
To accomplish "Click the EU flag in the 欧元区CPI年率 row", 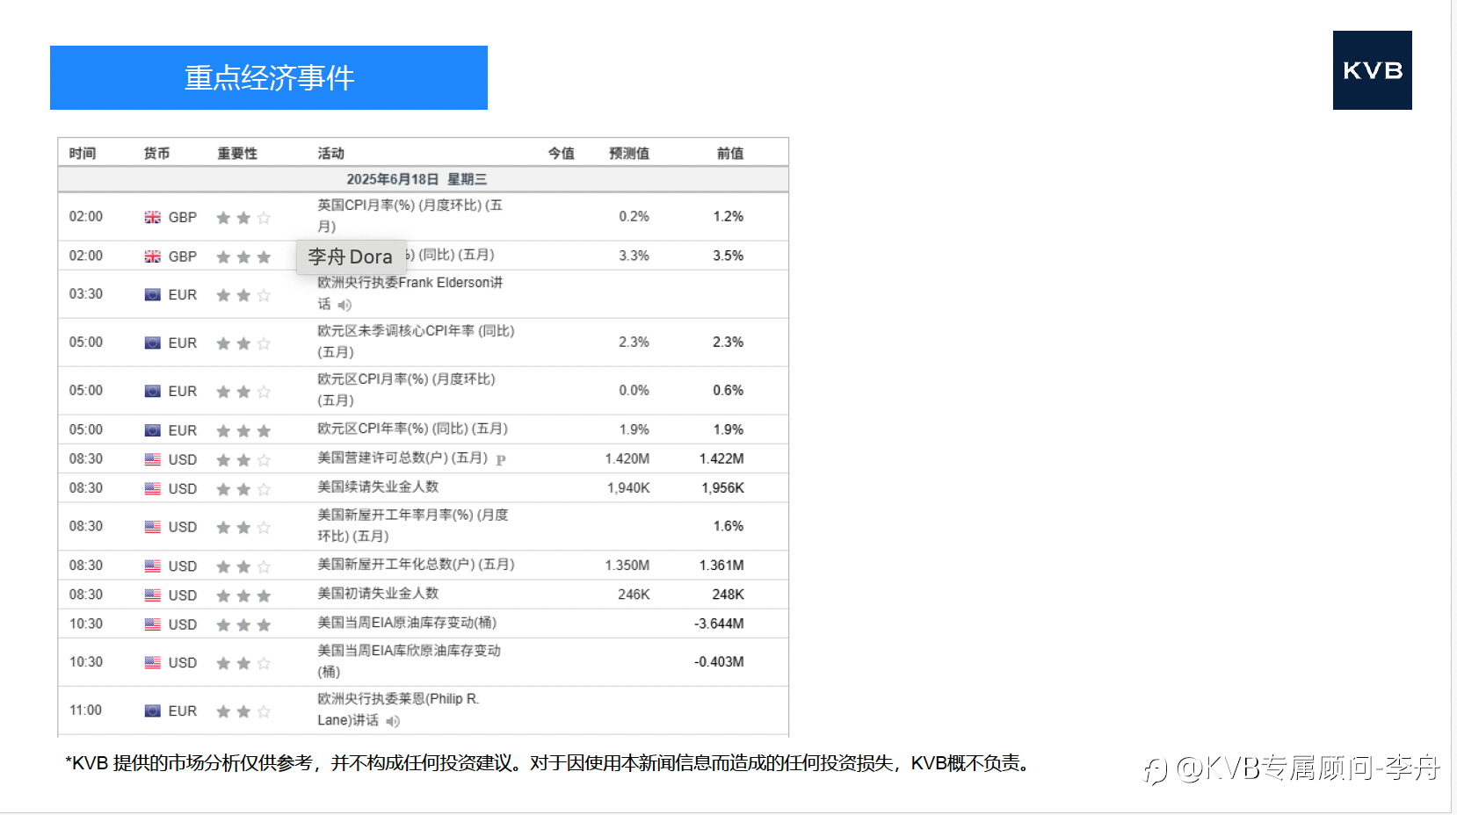I will 153,430.
